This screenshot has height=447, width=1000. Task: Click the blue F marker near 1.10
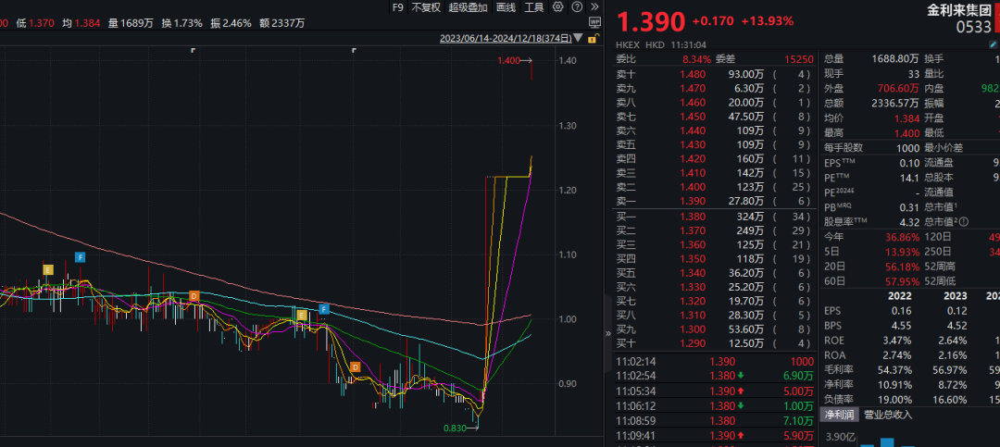click(80, 256)
